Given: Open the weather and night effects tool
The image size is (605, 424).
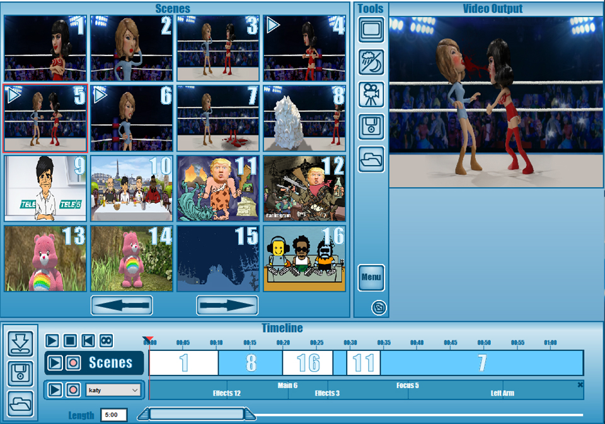Looking at the screenshot, I should pyautogui.click(x=371, y=62).
